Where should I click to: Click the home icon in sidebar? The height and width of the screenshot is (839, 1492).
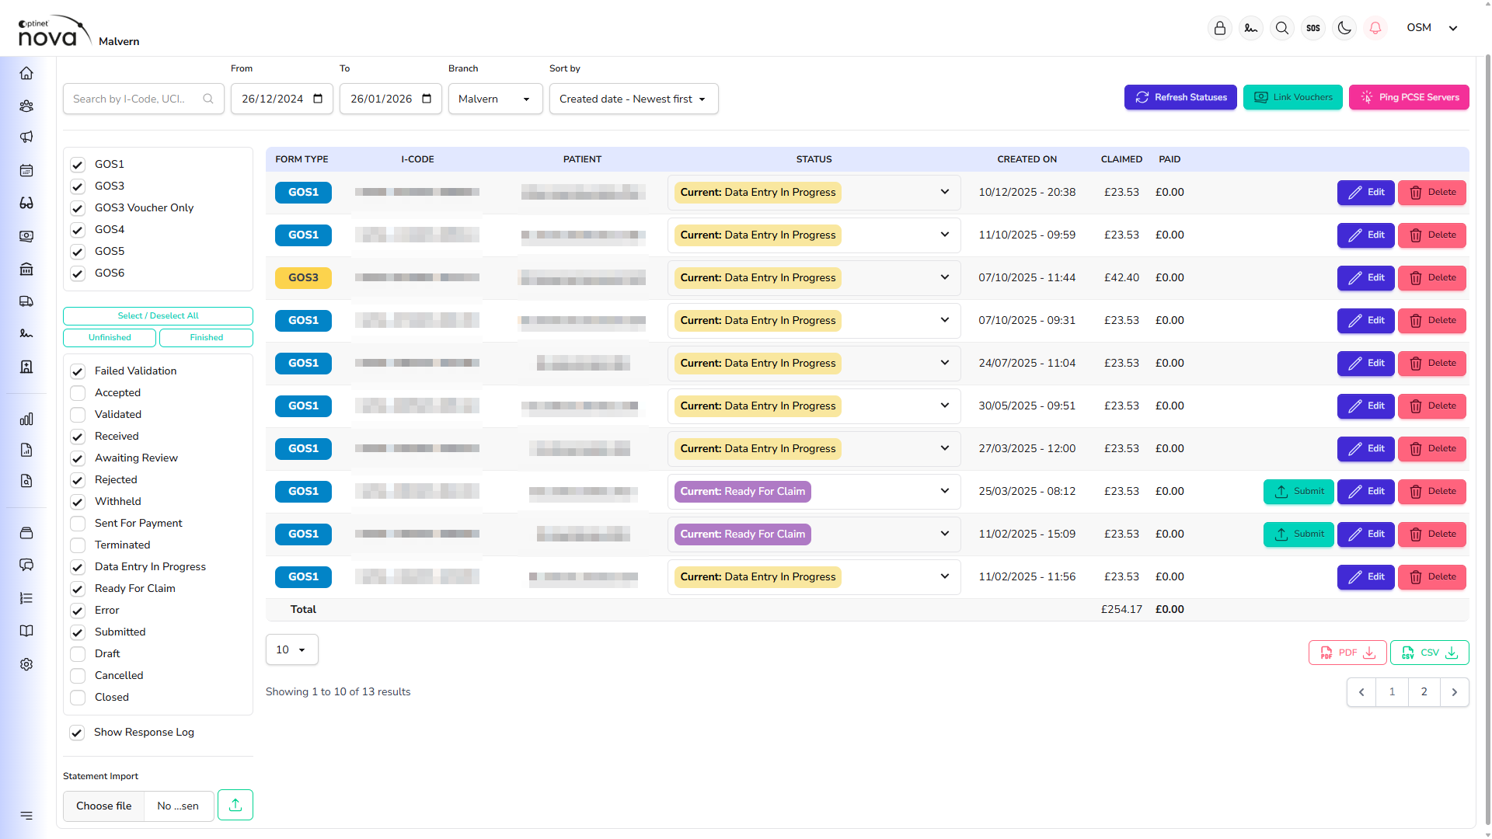[26, 73]
